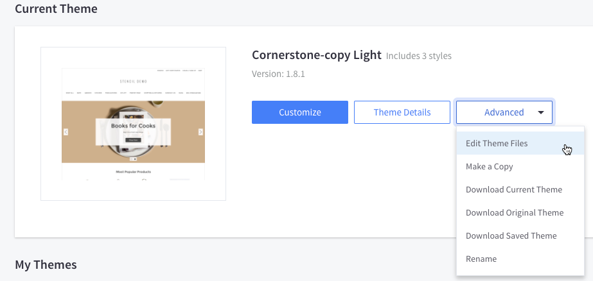Click the Advanced dropdown caret arrow
This screenshot has height=281, width=593.
coord(540,112)
